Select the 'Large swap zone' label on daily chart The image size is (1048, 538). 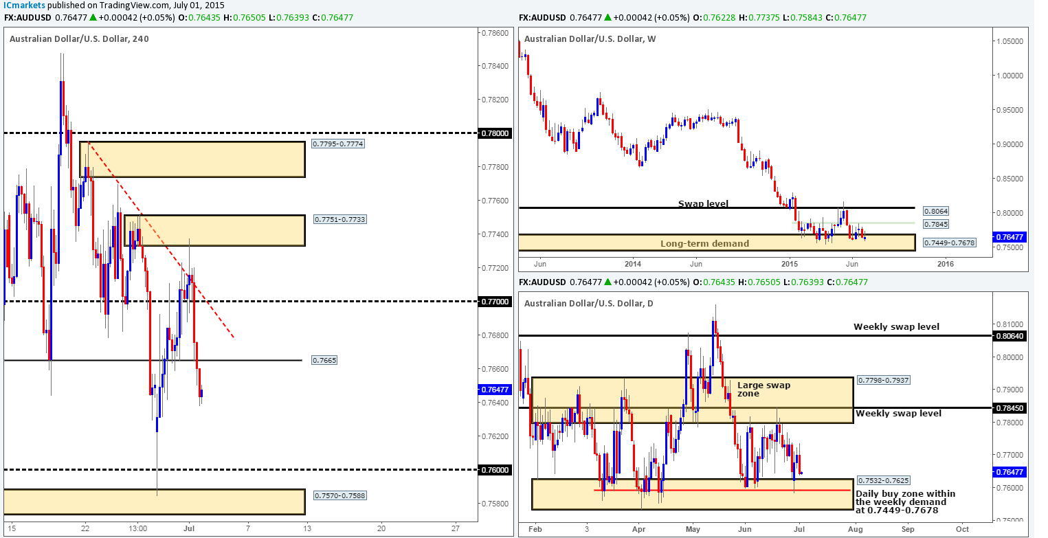[763, 390]
